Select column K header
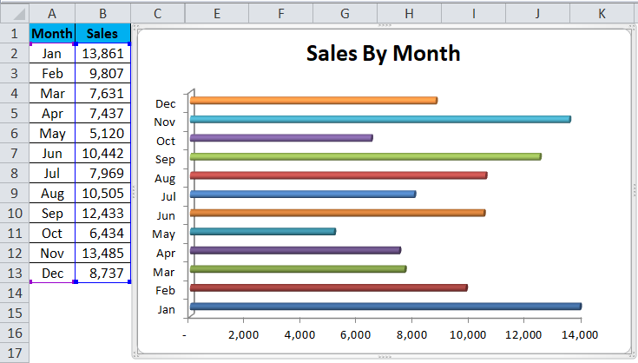This screenshot has height=363, width=638. click(x=600, y=12)
